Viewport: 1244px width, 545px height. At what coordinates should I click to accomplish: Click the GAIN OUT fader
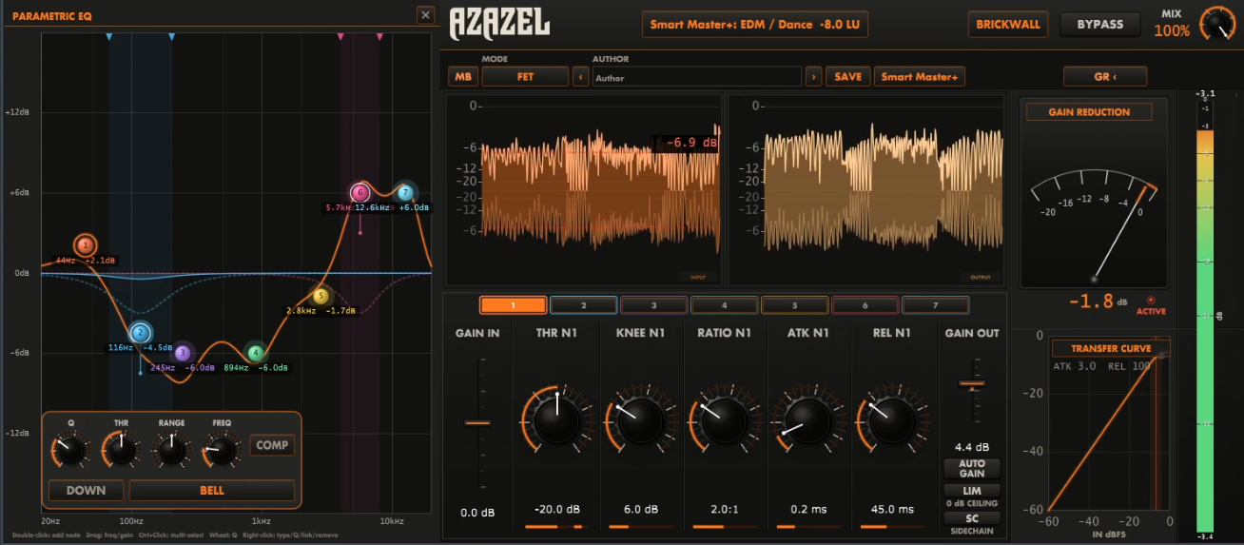971,384
